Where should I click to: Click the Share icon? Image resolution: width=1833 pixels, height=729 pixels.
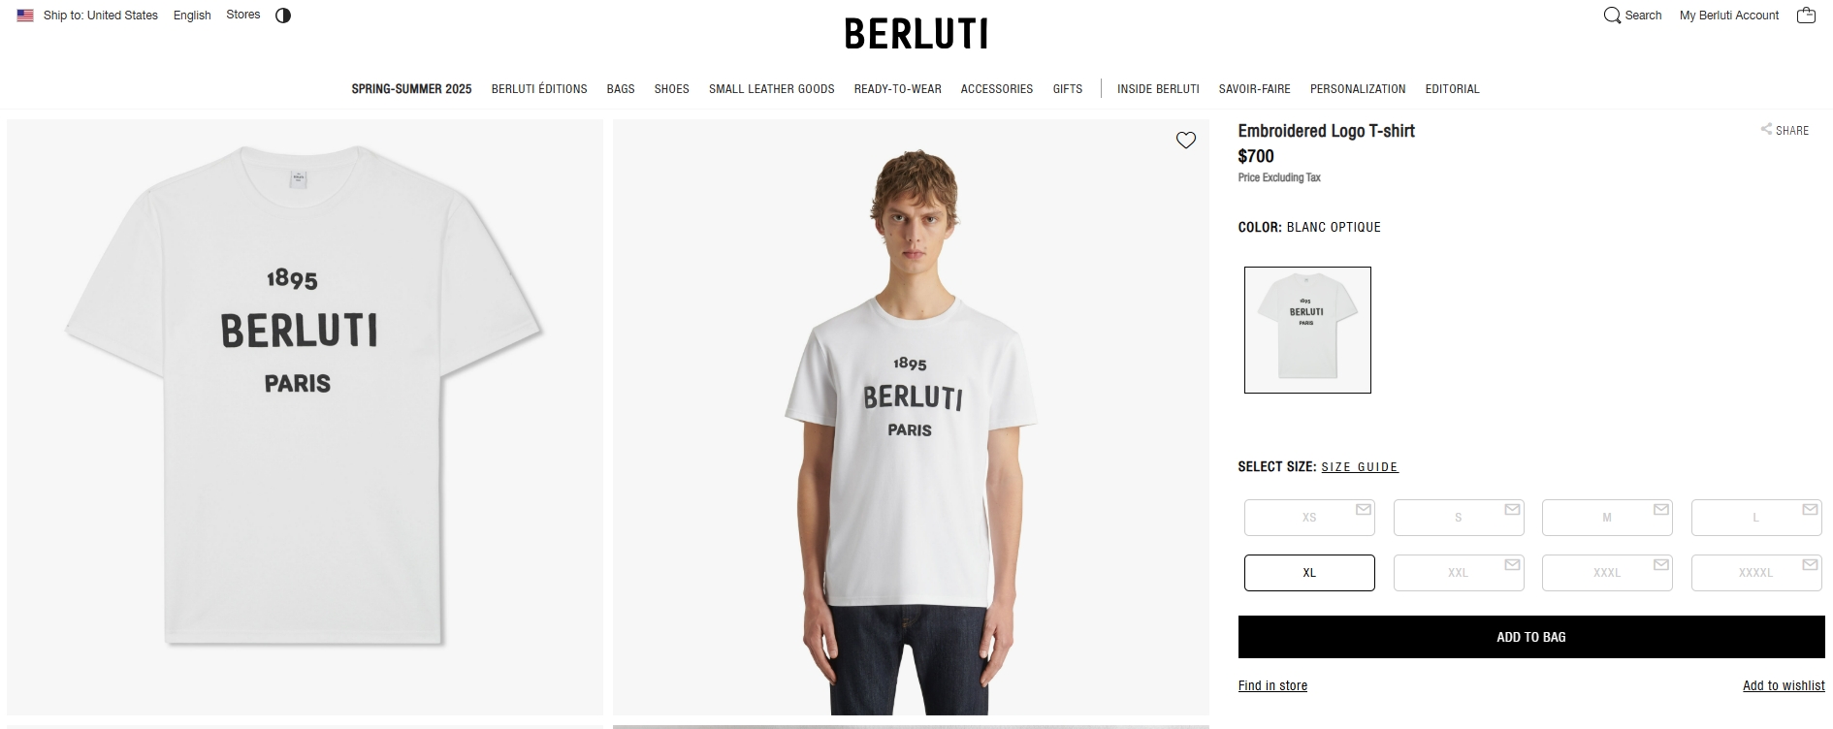pos(1766,129)
